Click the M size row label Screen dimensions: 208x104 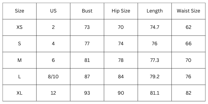(19, 60)
